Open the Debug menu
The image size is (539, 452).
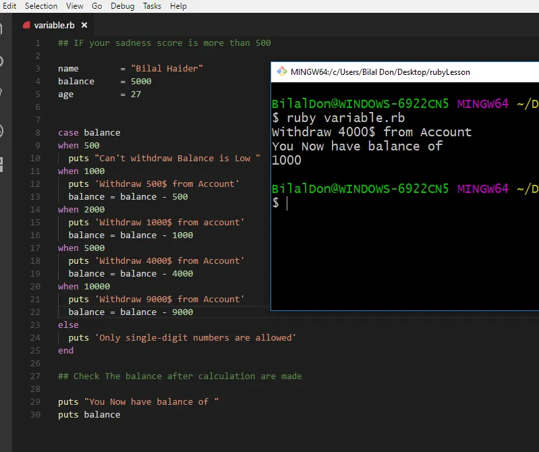click(x=122, y=6)
